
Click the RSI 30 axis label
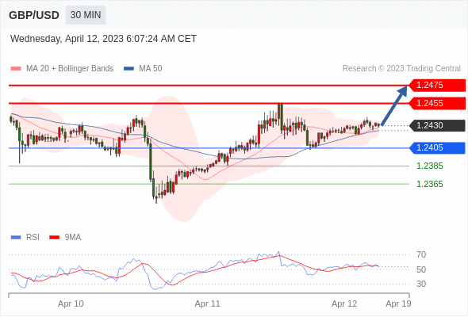[x=421, y=284]
